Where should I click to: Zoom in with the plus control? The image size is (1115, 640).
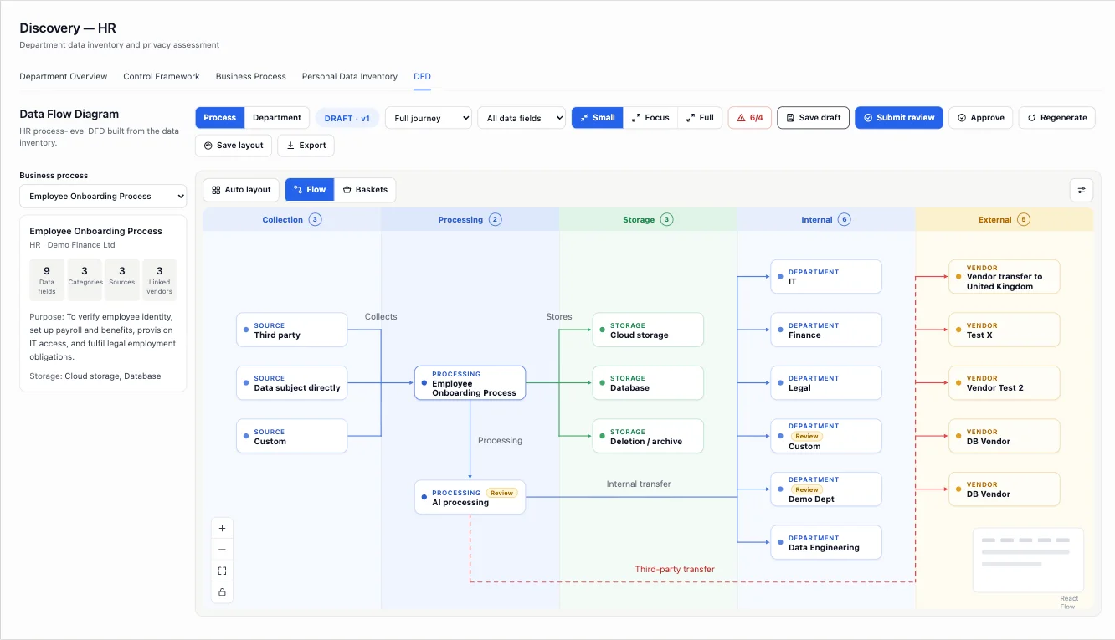click(222, 528)
